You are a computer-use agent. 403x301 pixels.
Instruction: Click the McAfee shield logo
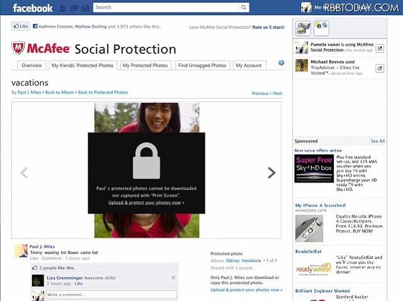pos(18,48)
